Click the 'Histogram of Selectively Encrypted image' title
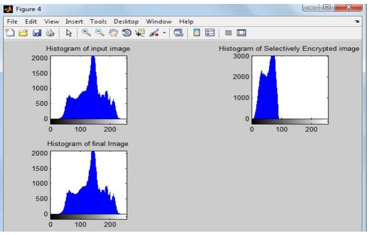369x235 pixels. click(x=289, y=48)
